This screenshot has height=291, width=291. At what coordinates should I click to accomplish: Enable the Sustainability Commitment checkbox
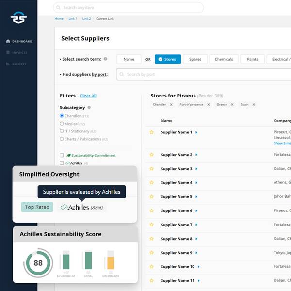click(x=62, y=155)
